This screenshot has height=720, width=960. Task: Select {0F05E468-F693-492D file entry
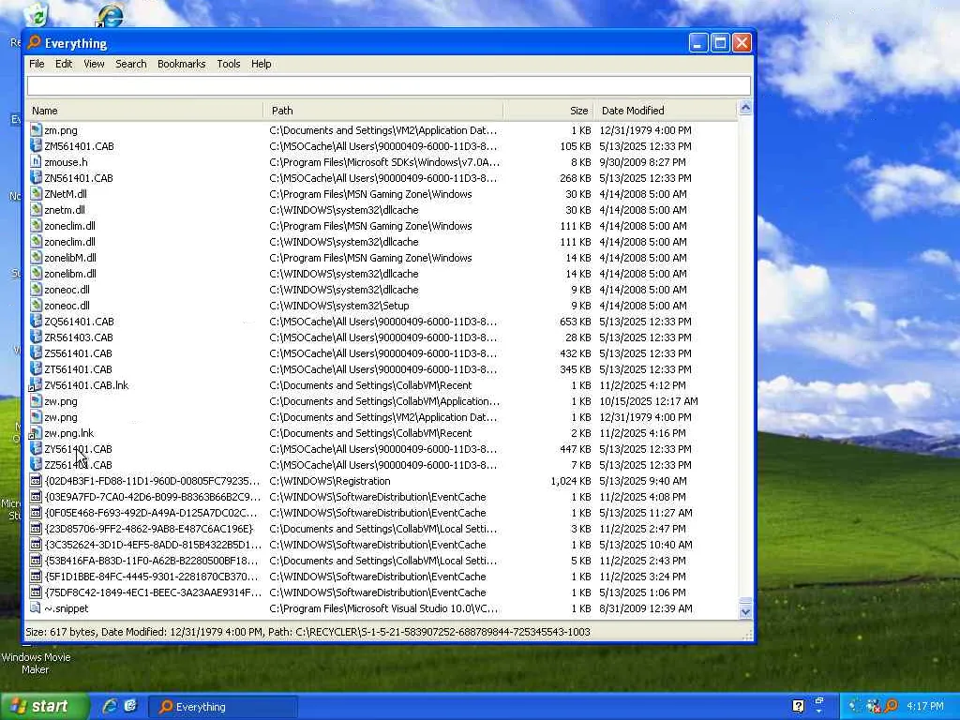click(x=382, y=513)
